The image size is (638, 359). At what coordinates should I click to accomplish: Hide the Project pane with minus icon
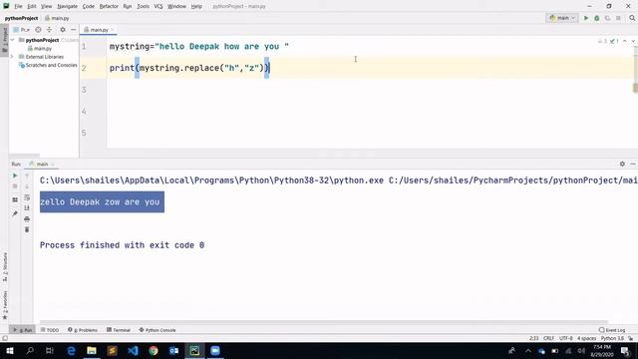point(73,30)
